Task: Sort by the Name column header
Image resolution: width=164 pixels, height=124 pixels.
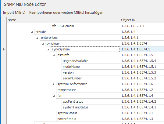Action: pyautogui.click(x=63, y=20)
